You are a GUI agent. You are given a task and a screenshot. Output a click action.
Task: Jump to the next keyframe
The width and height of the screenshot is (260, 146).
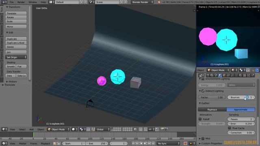(149, 143)
